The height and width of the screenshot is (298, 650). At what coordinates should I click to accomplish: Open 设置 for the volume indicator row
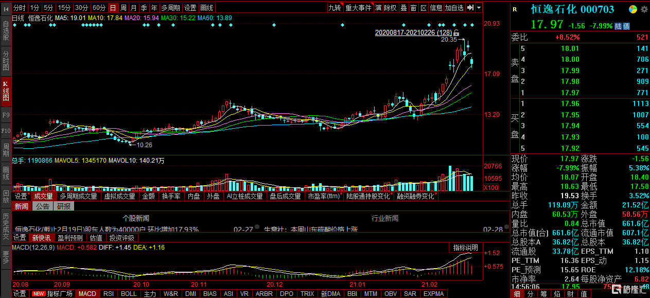click(x=21, y=196)
